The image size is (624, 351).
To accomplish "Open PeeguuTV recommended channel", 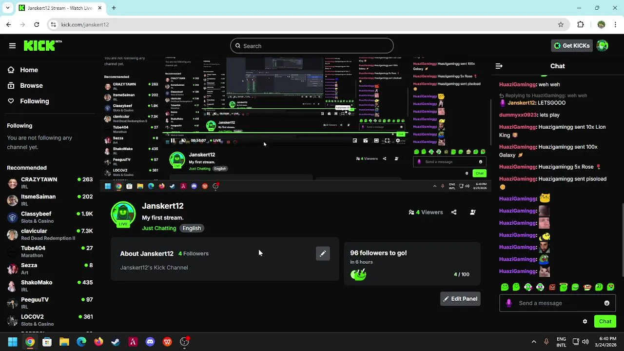I will tap(50, 303).
